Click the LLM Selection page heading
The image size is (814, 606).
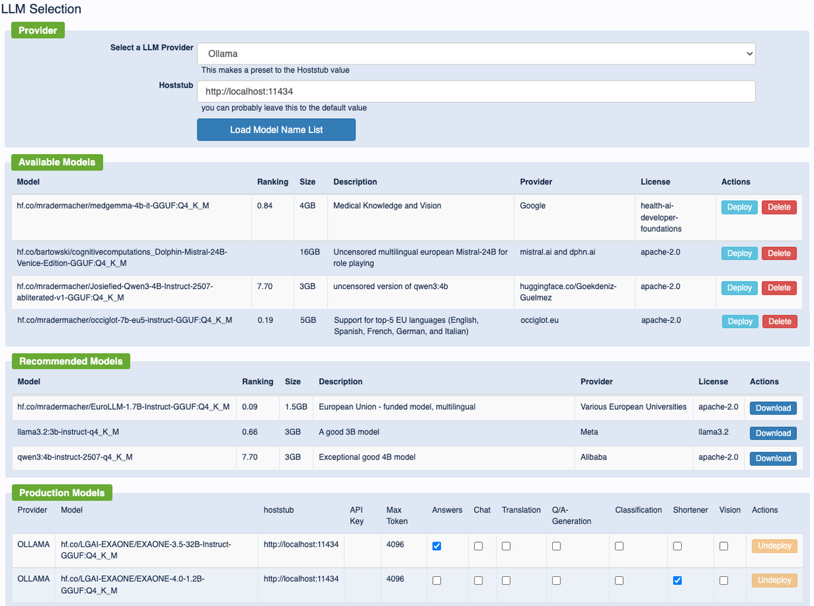(x=41, y=10)
